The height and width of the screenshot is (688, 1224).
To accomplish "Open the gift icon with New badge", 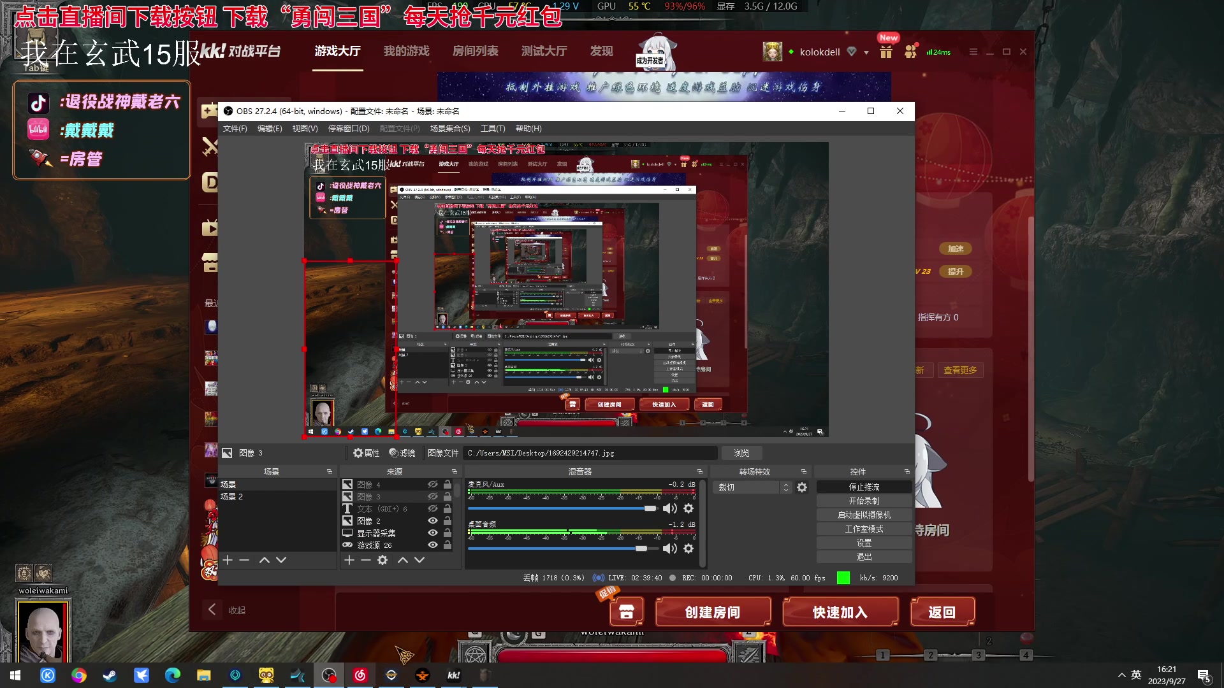I will 886,52.
